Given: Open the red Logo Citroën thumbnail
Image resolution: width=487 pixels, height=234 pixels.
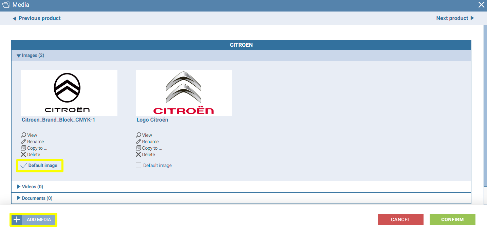Looking at the screenshot, I should (x=184, y=93).
